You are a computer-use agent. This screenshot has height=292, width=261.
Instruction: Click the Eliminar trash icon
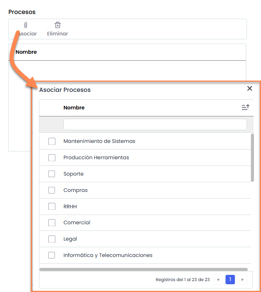[x=58, y=25]
